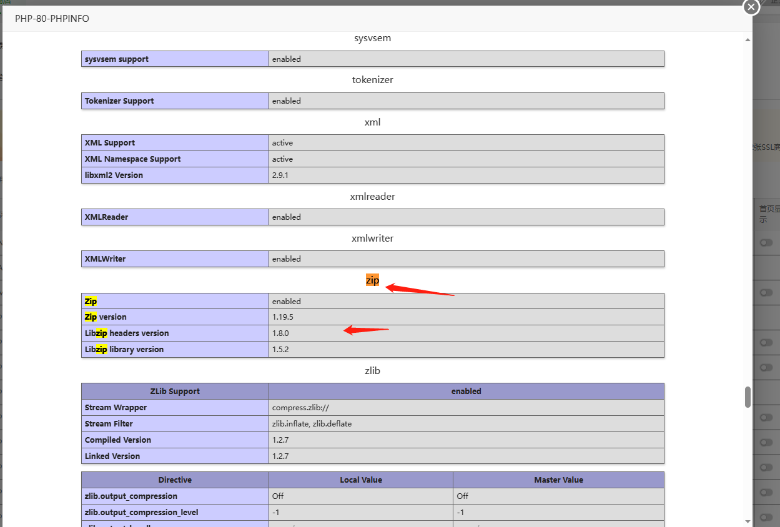This screenshot has height=527, width=780.
Task: Click the scrollbar down arrow in phpinfo dialog
Action: [x=748, y=521]
